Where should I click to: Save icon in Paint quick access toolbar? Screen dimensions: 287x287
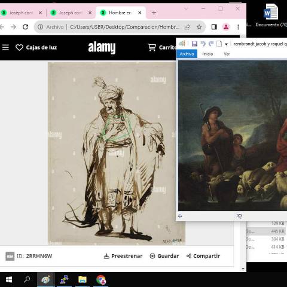[x=194, y=44]
